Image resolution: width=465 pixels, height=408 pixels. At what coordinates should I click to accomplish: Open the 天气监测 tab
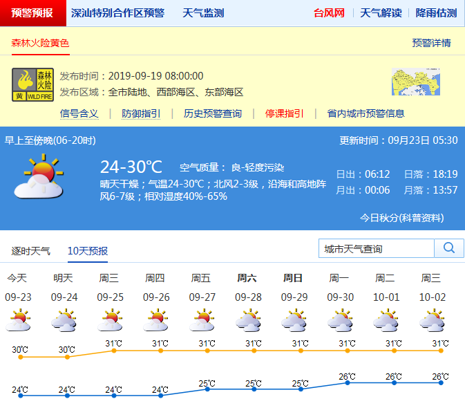[x=203, y=13]
